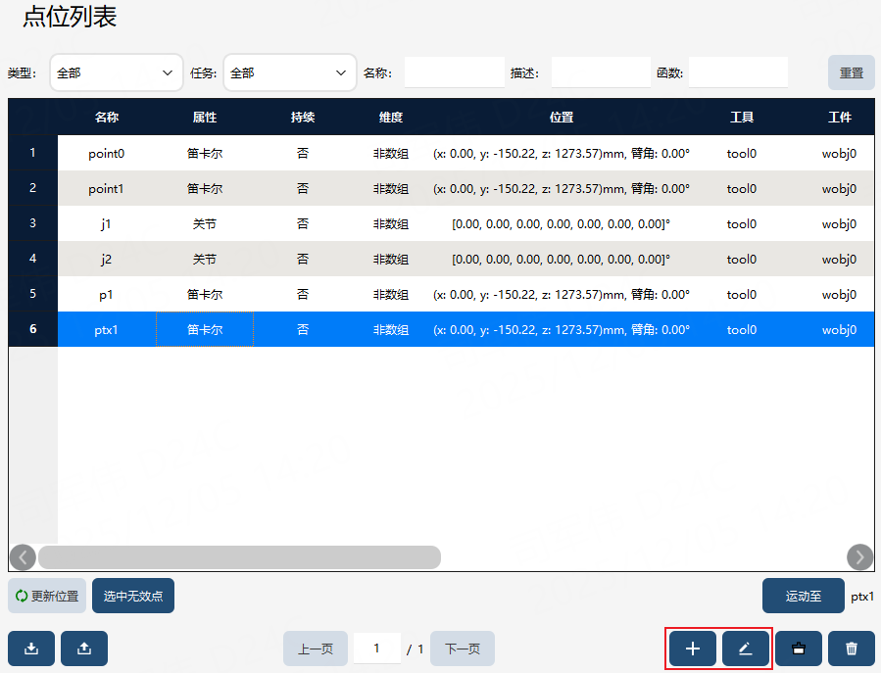This screenshot has width=881, height=673.
Task: Open the 类型 dropdown
Action: click(x=117, y=72)
